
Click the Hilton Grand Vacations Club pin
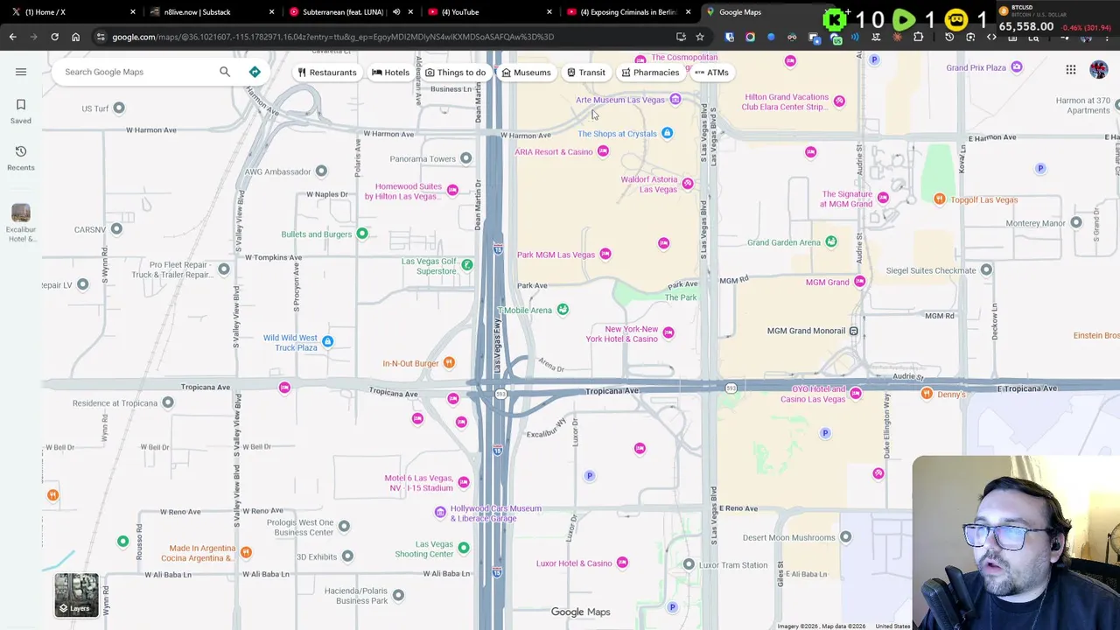click(839, 101)
